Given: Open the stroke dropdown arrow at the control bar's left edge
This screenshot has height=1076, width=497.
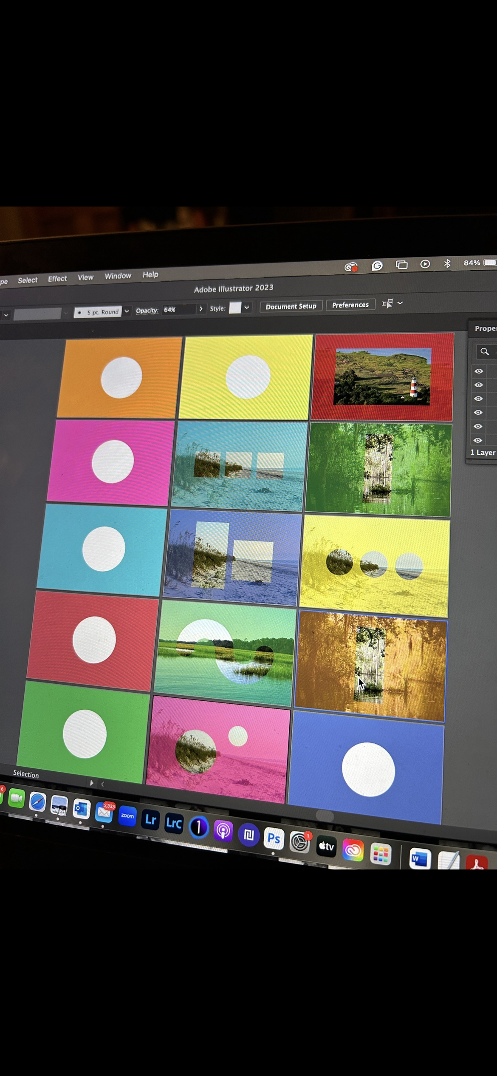Looking at the screenshot, I should [6, 315].
